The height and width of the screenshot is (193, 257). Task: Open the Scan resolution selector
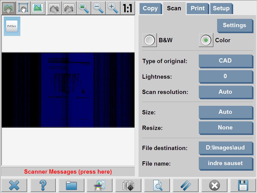pos(225,92)
